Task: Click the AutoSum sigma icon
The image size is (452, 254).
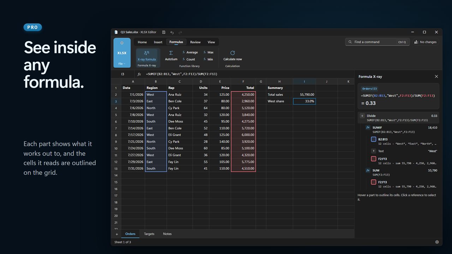Action: click(x=171, y=53)
